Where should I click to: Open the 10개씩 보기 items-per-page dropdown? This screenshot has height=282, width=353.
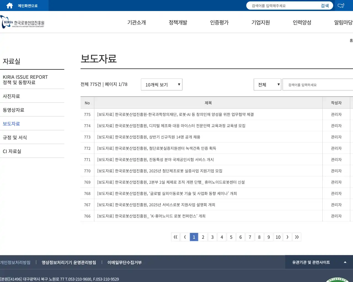coord(161,85)
